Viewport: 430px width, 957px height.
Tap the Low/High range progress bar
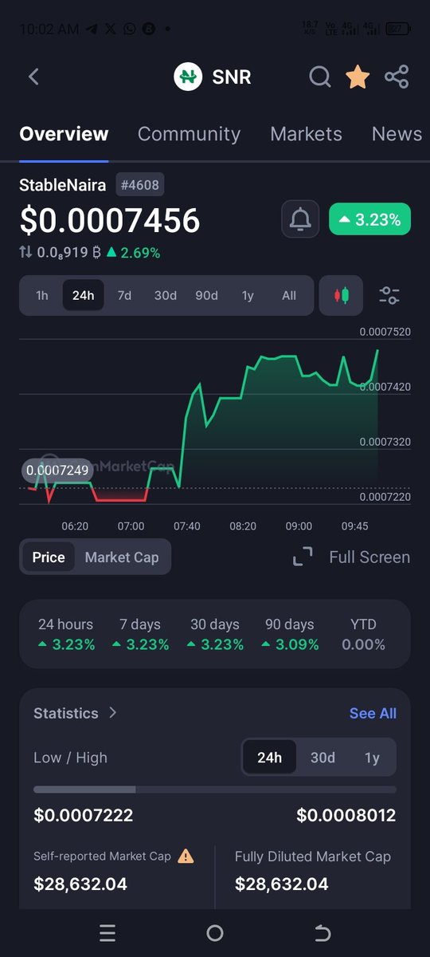coord(215,790)
